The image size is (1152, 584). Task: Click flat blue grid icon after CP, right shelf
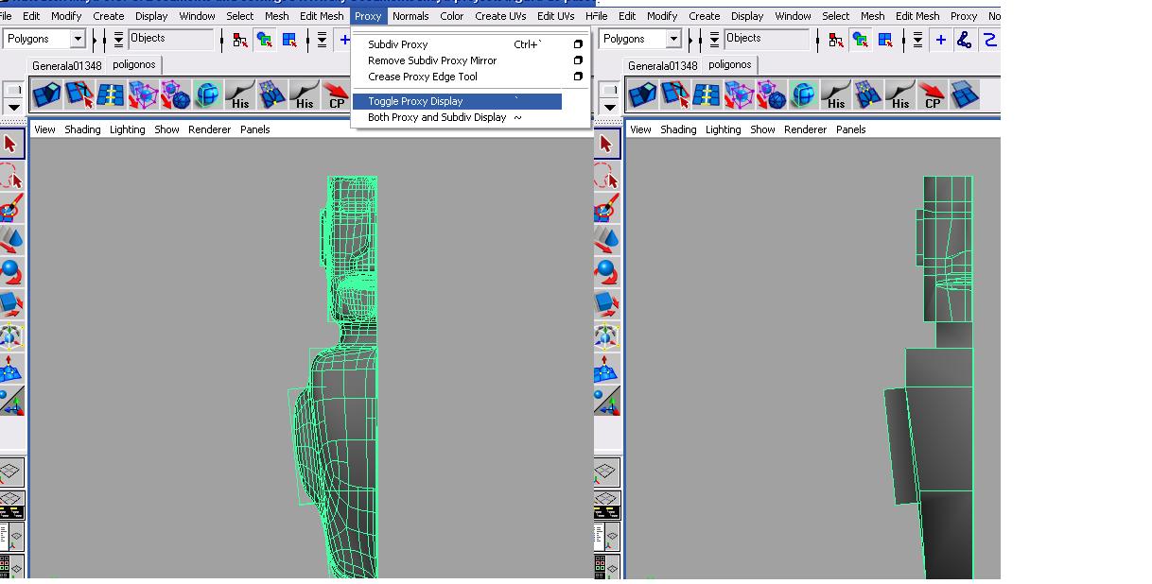click(964, 94)
